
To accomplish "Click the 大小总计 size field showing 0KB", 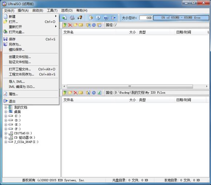I will coord(146,18).
